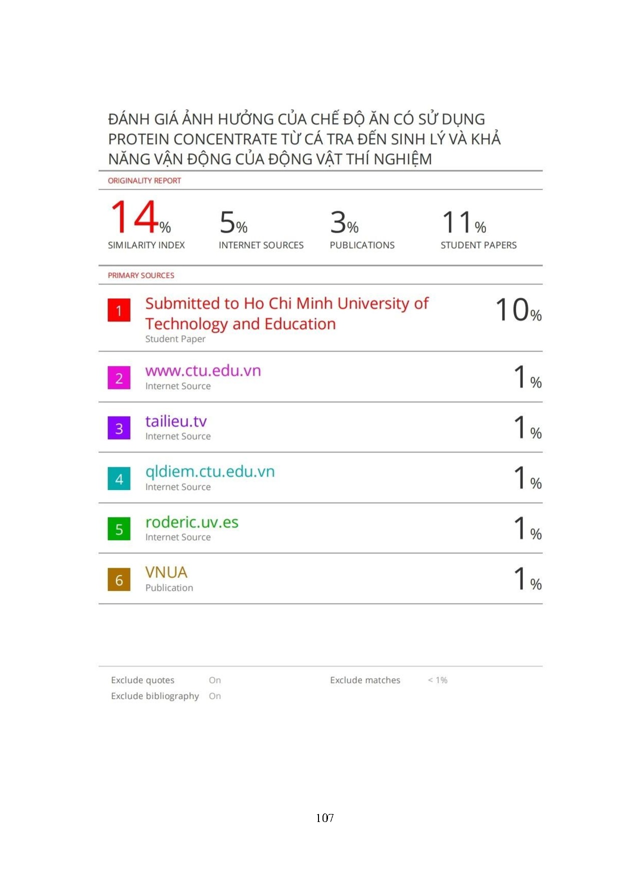Click the 11% student papers value

coord(463,222)
